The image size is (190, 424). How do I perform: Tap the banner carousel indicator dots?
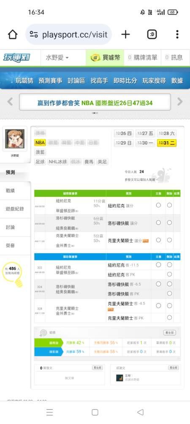coord(95,113)
